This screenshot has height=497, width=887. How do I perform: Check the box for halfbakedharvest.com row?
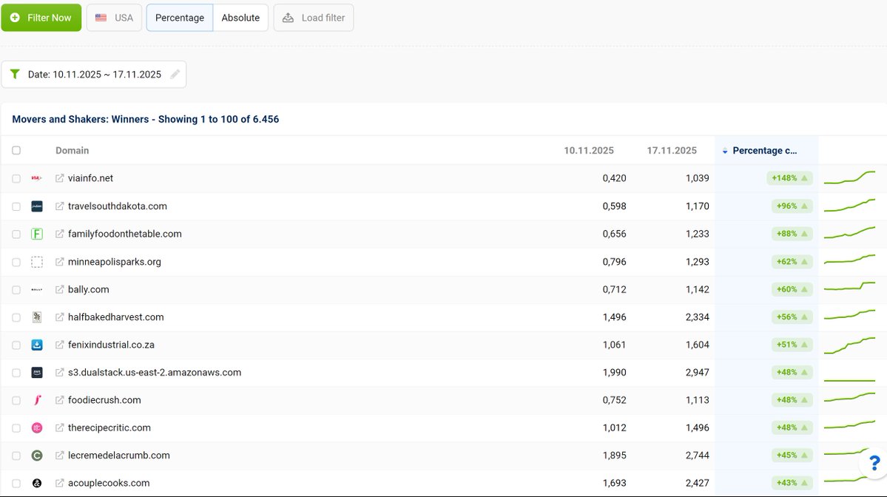[16, 318]
